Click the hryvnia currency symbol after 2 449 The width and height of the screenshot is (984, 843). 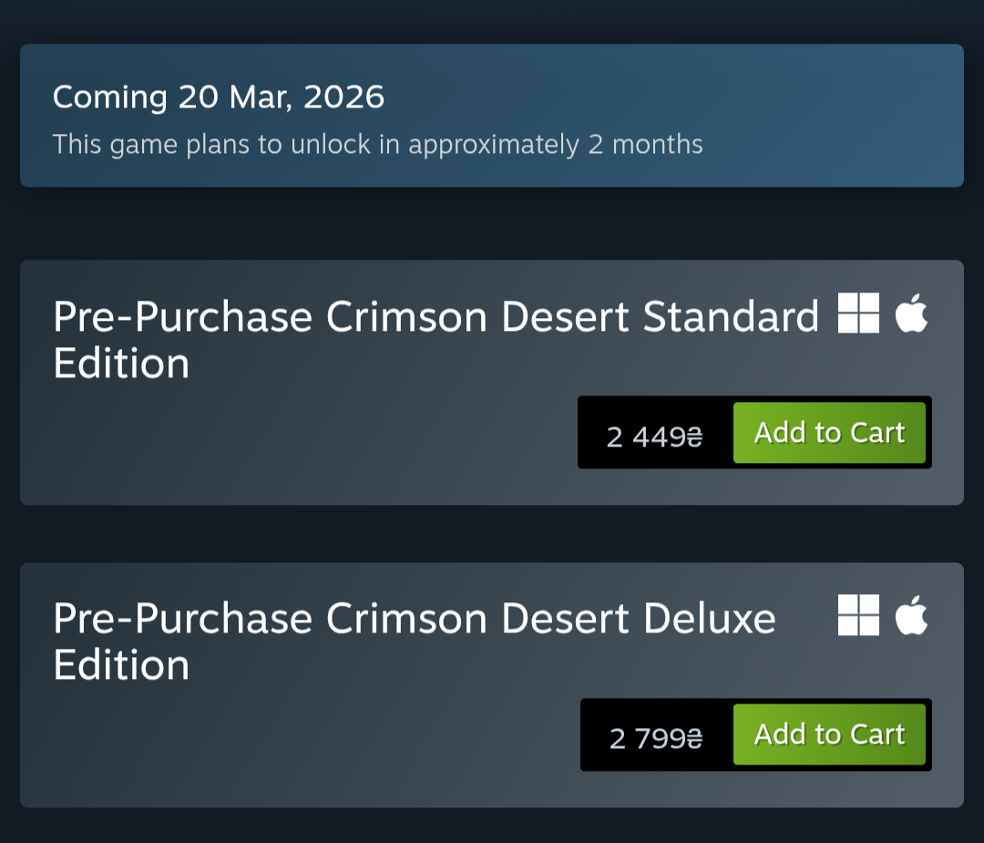[695, 437]
